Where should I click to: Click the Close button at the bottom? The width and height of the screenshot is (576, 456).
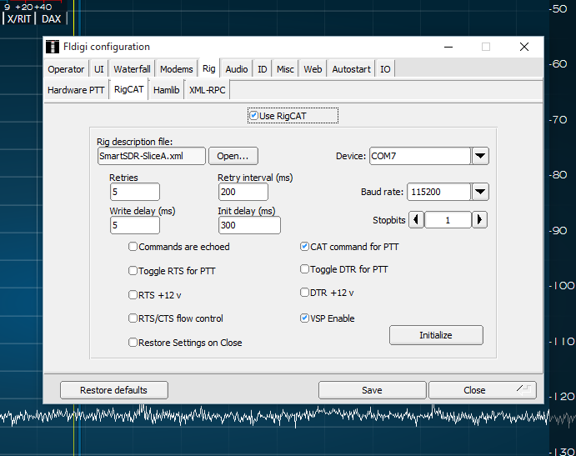[x=483, y=390]
